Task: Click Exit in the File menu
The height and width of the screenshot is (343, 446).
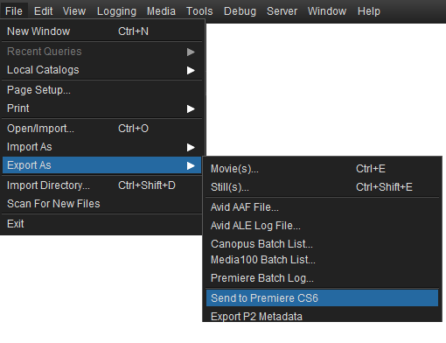Action: point(101,224)
